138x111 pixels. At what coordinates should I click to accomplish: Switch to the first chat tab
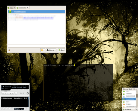pos(11,8)
